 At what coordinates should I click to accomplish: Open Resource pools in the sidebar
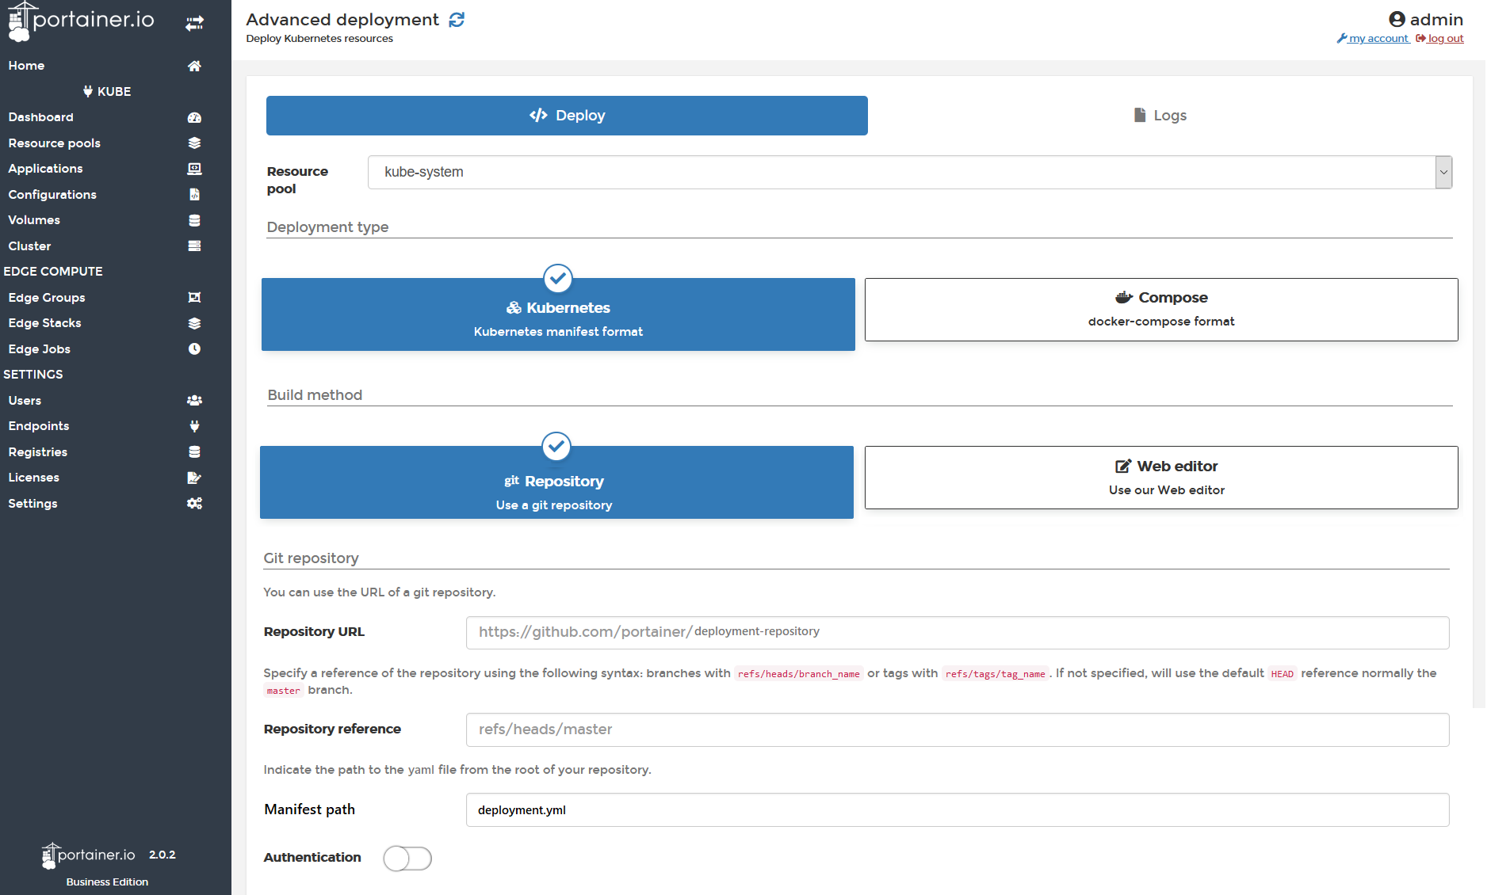point(54,143)
